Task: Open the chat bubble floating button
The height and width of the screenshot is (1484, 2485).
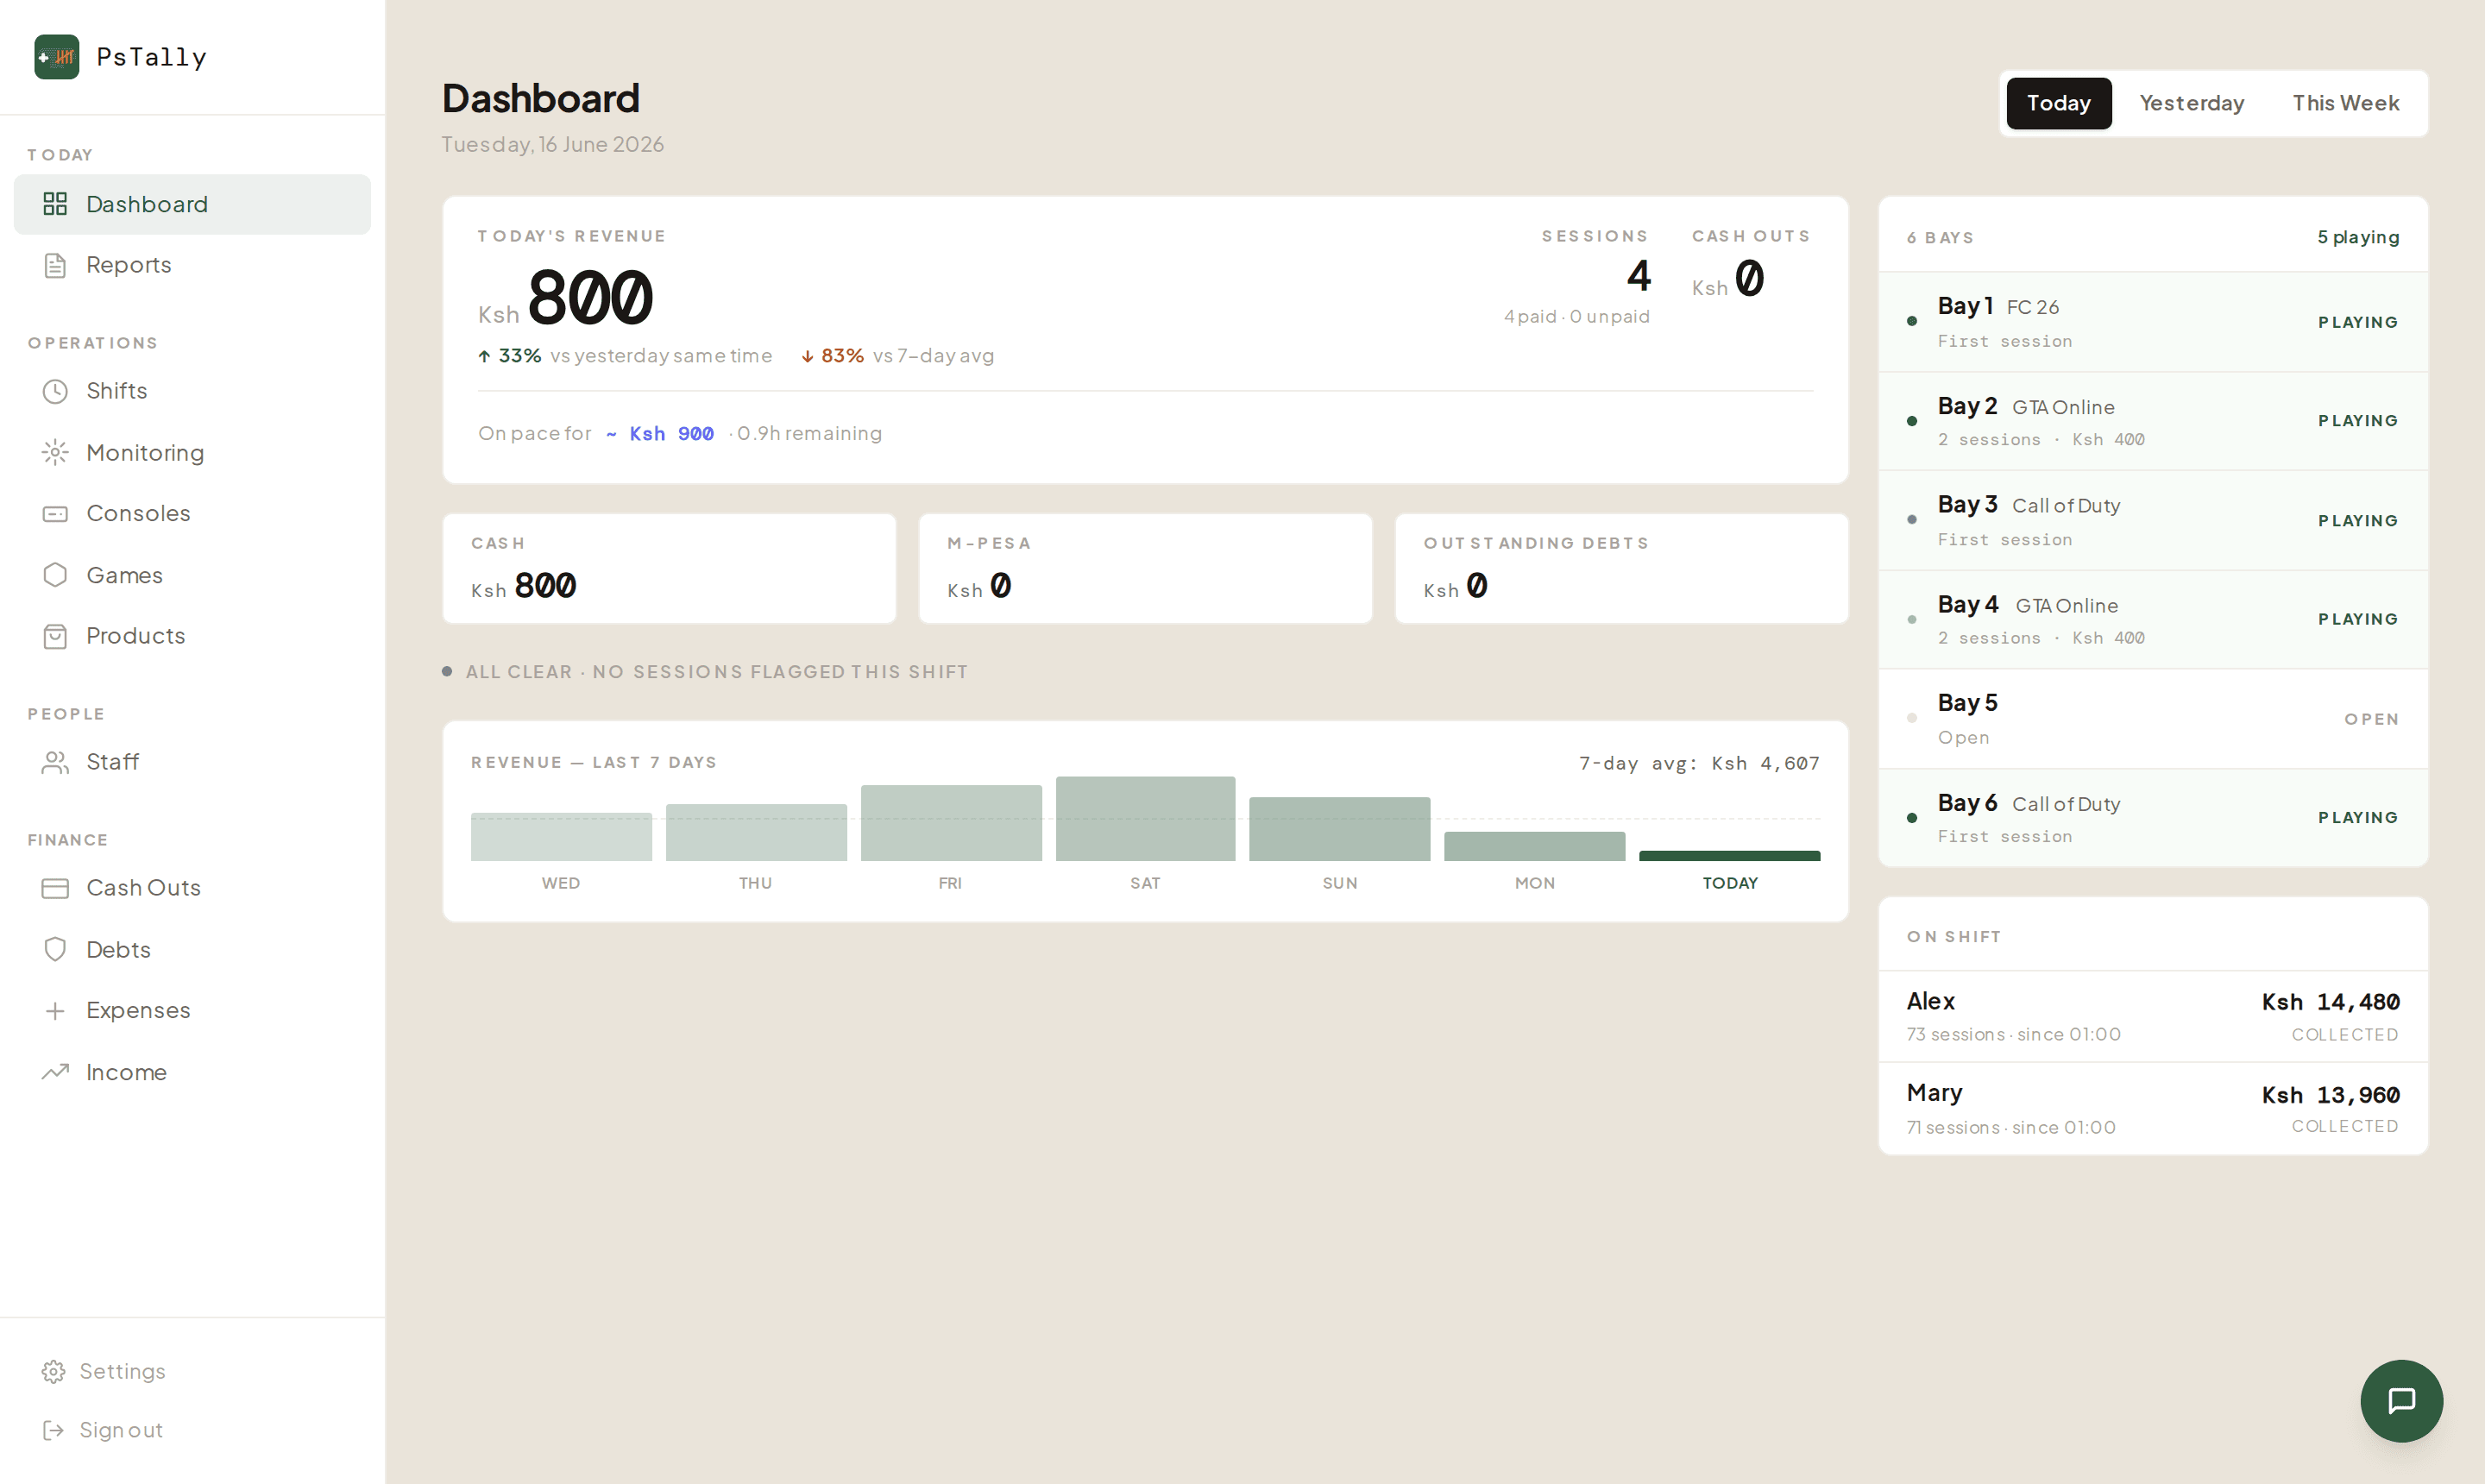Action: [2401, 1400]
